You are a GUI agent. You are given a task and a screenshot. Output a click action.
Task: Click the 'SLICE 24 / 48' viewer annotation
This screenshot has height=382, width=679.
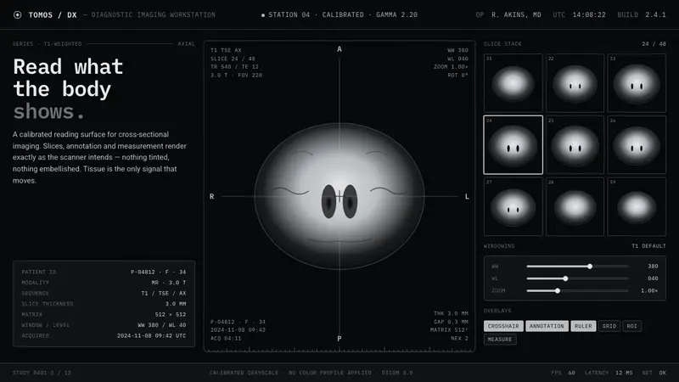[x=233, y=59]
